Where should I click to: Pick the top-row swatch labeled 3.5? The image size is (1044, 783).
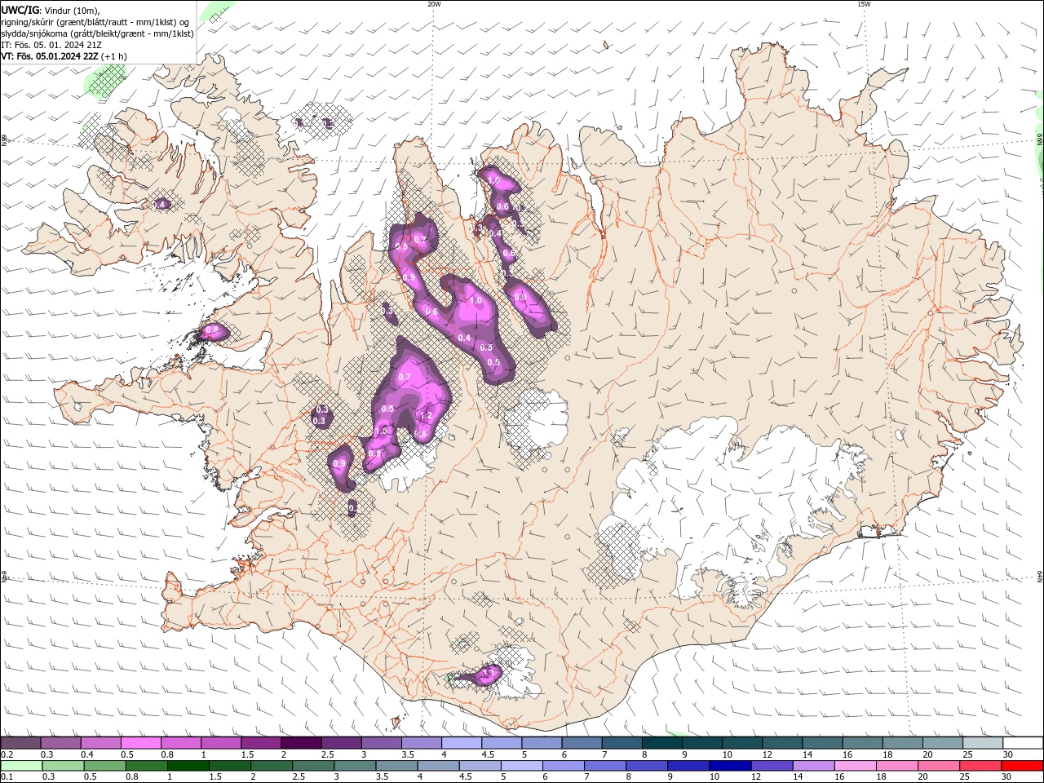pos(422,743)
